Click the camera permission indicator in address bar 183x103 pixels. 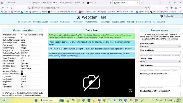click(39, 8)
